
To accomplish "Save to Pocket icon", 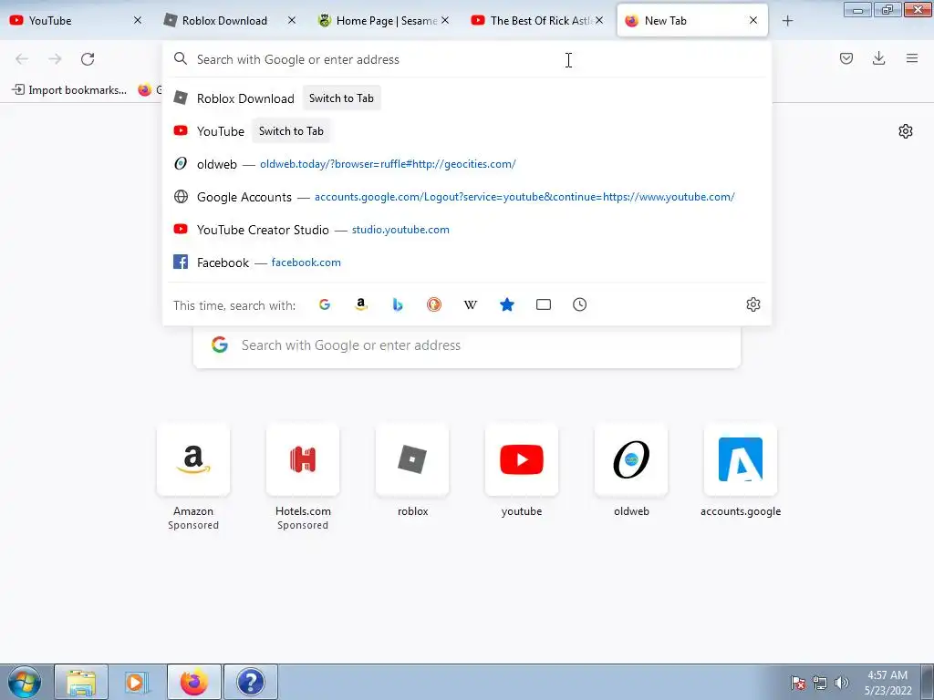I will (x=846, y=58).
